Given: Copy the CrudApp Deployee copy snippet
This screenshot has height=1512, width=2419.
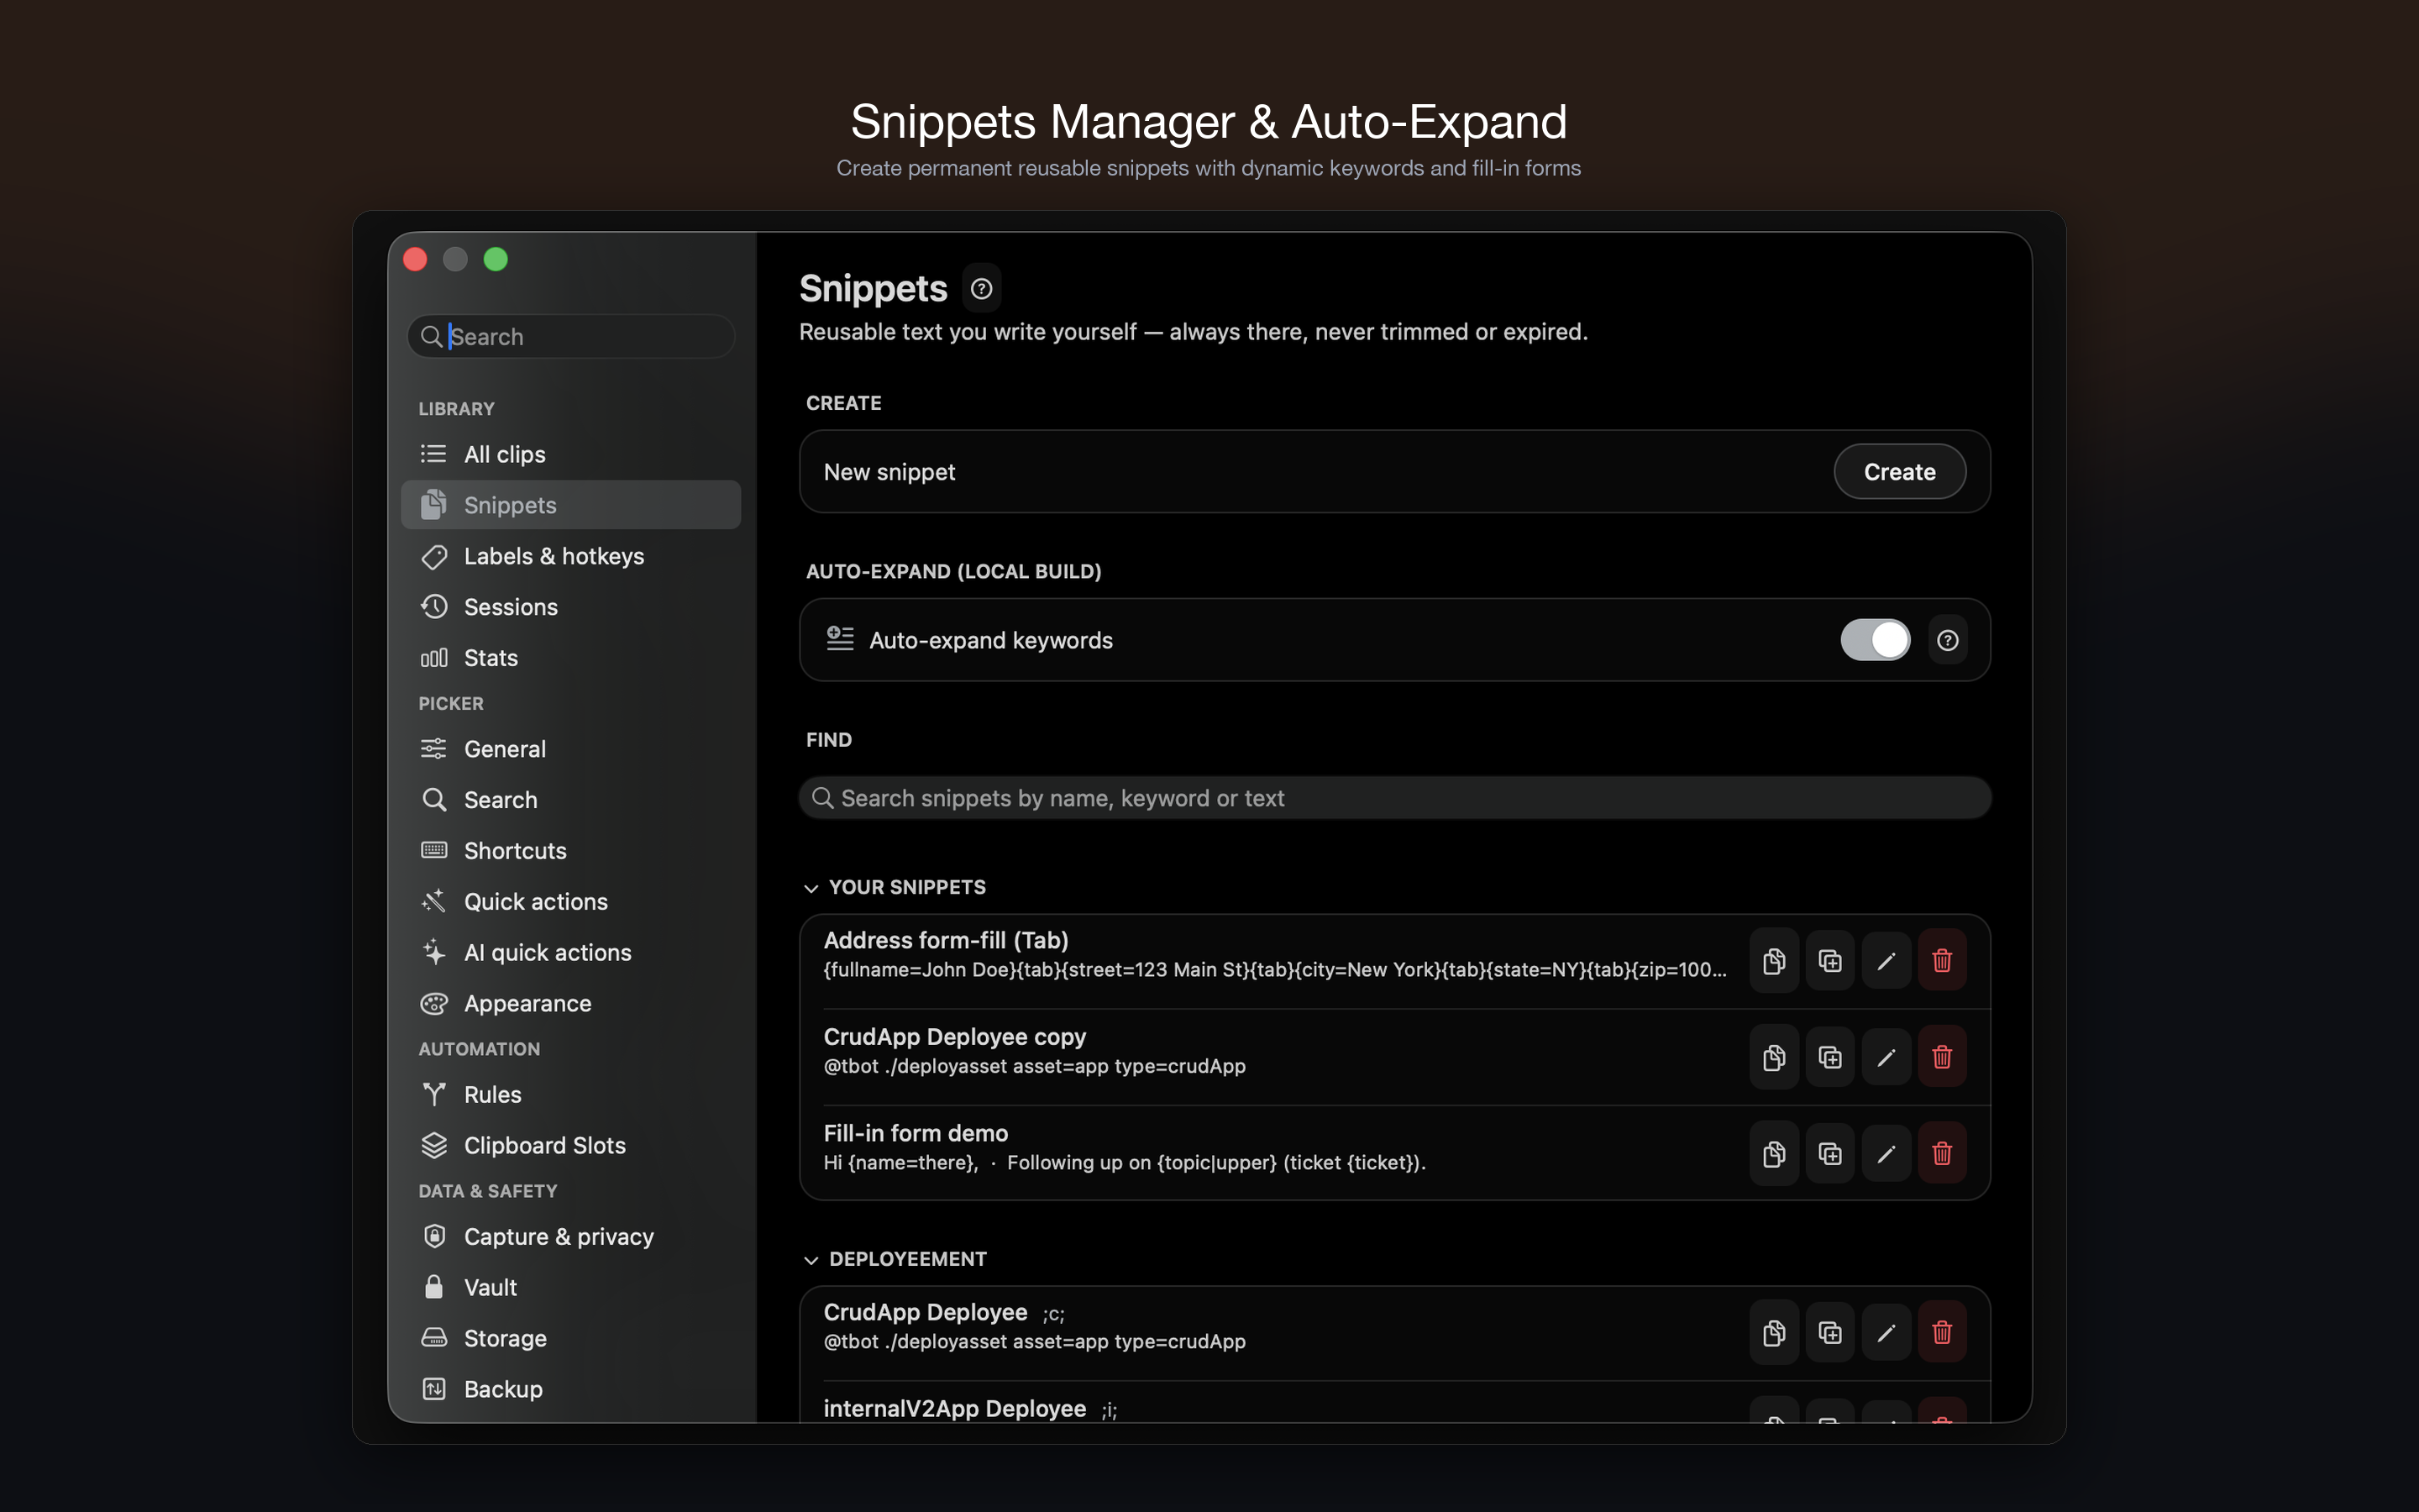Looking at the screenshot, I should (1774, 1057).
